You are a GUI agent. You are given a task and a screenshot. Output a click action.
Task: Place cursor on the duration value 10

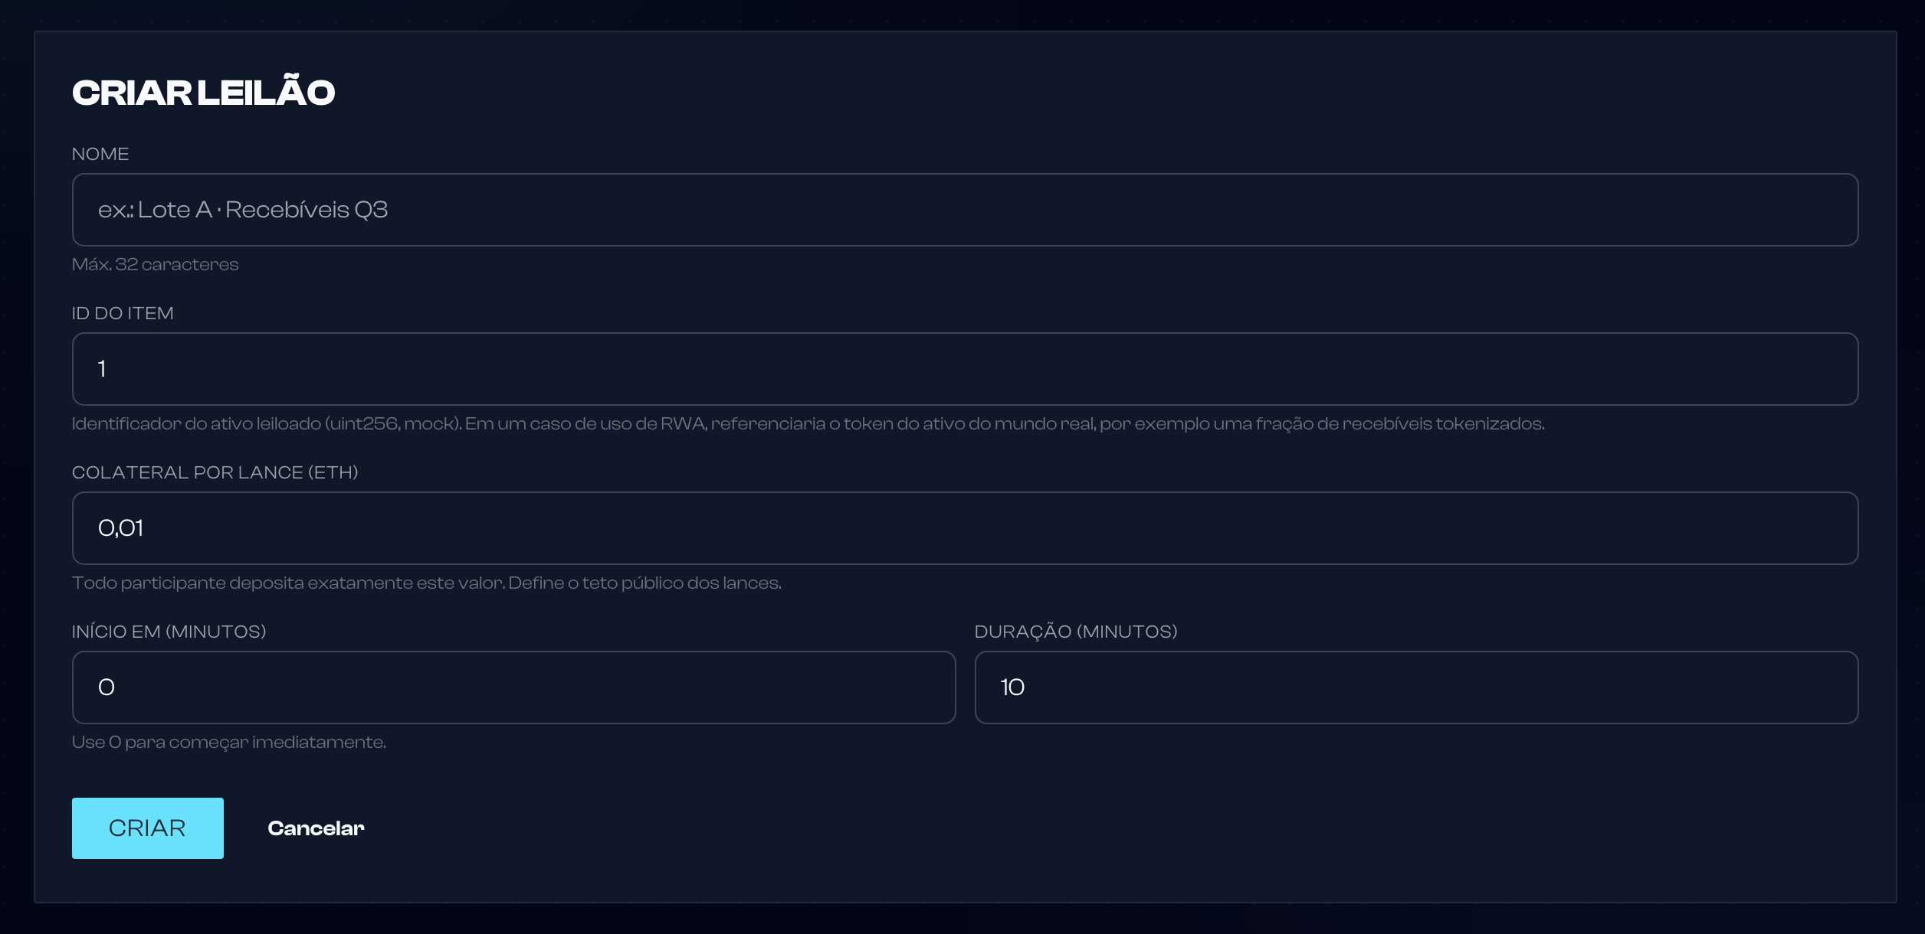pos(1012,687)
